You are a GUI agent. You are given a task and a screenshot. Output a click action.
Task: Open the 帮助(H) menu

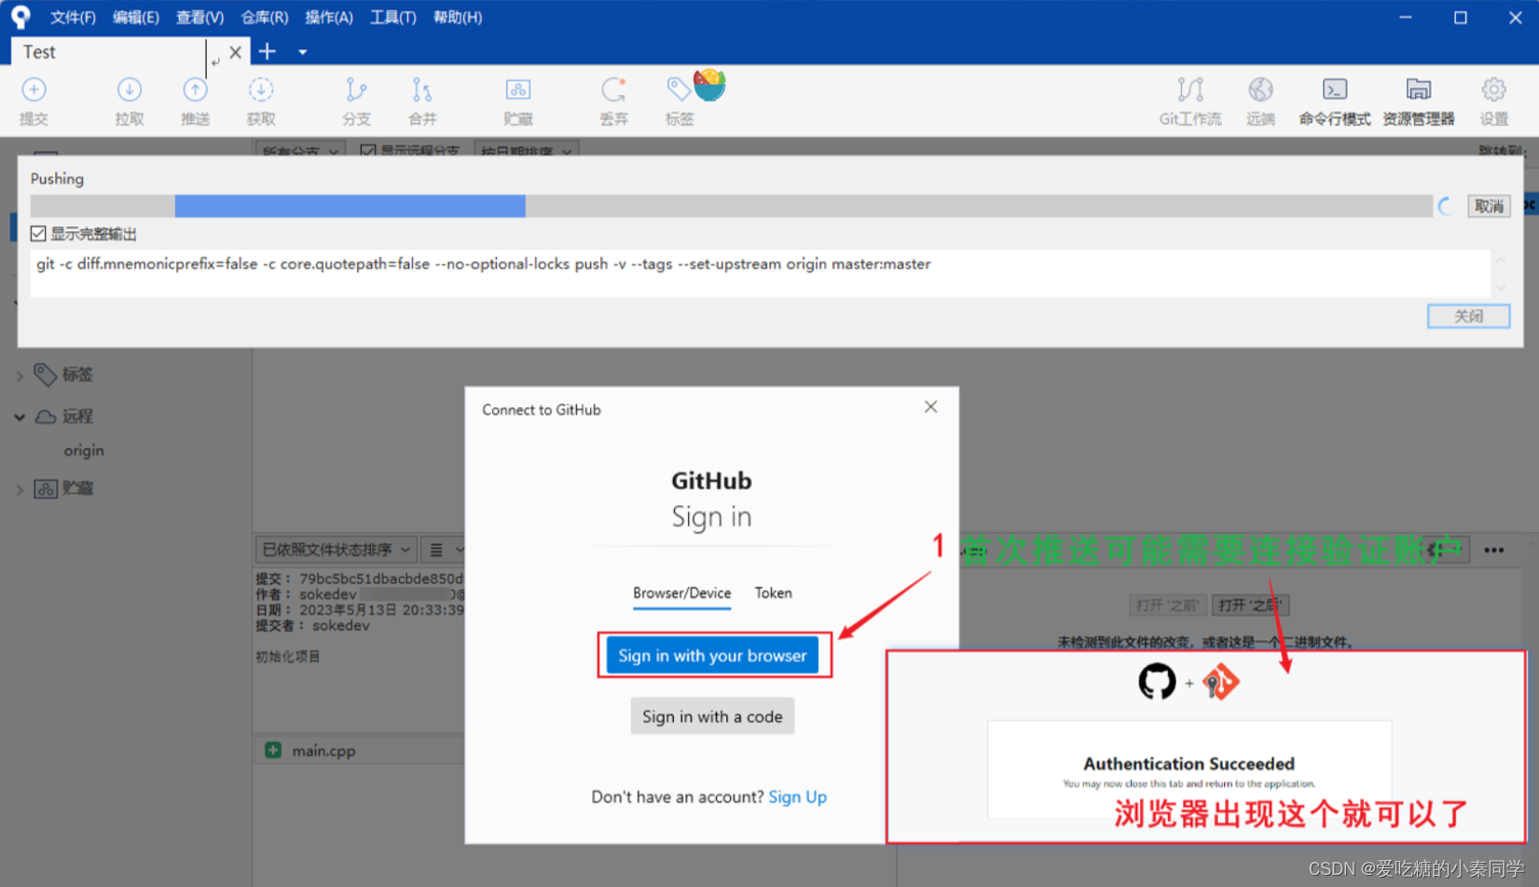tap(458, 18)
